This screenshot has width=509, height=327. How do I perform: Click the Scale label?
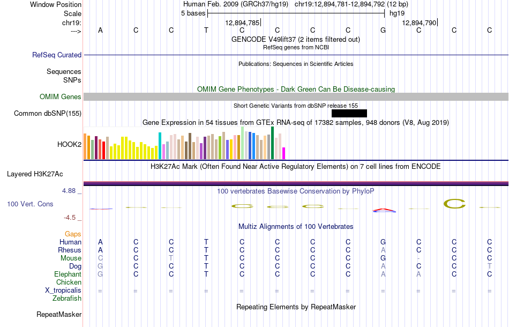point(73,13)
